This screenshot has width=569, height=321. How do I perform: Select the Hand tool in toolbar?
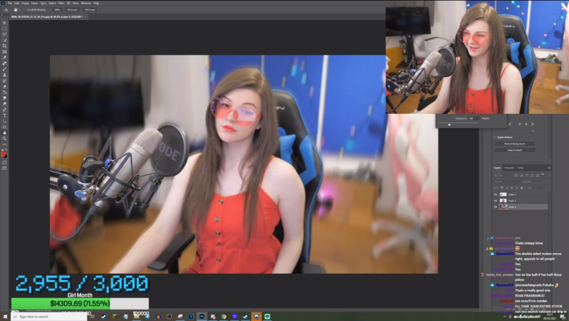coord(4,133)
